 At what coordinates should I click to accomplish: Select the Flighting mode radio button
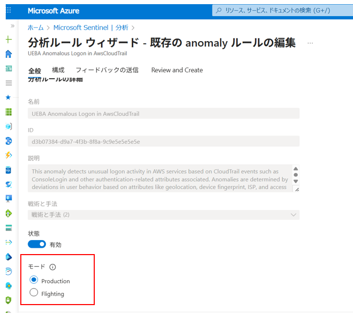(34, 293)
